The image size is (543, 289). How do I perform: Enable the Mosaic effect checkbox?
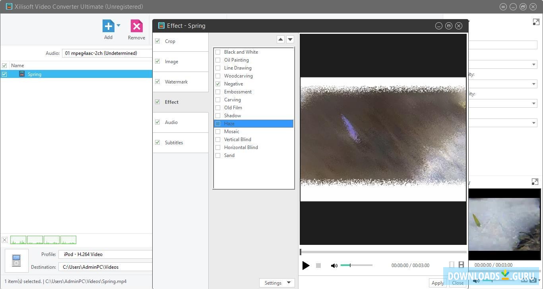(x=218, y=132)
